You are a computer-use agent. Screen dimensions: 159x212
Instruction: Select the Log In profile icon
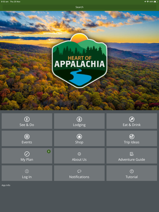click(x=27, y=171)
